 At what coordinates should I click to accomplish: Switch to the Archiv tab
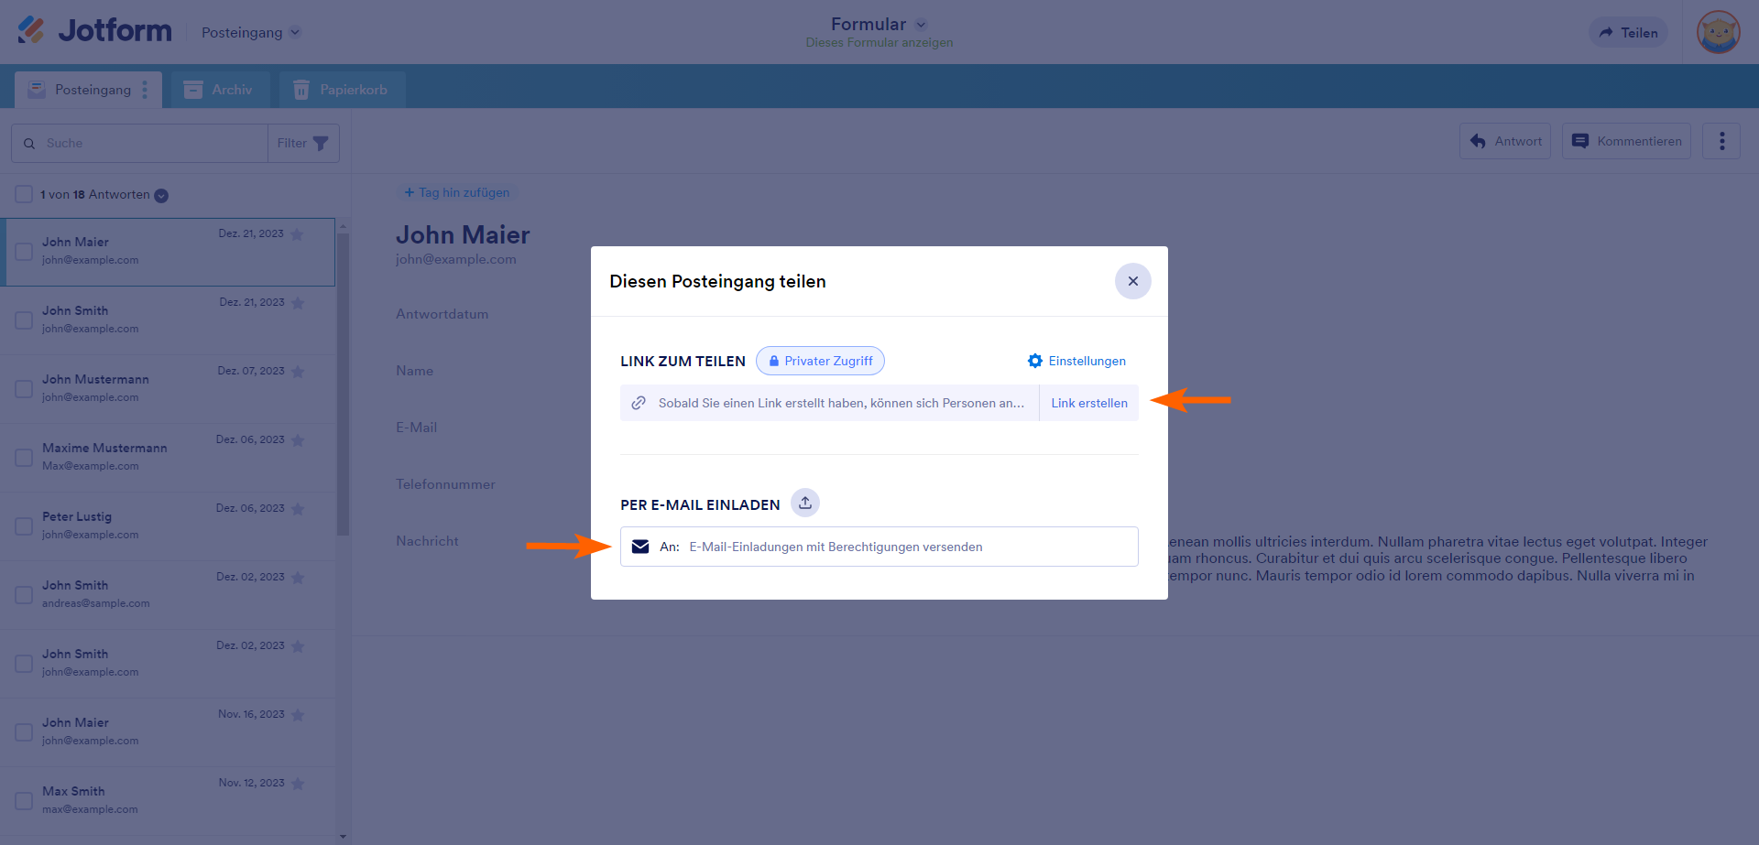pos(220,90)
